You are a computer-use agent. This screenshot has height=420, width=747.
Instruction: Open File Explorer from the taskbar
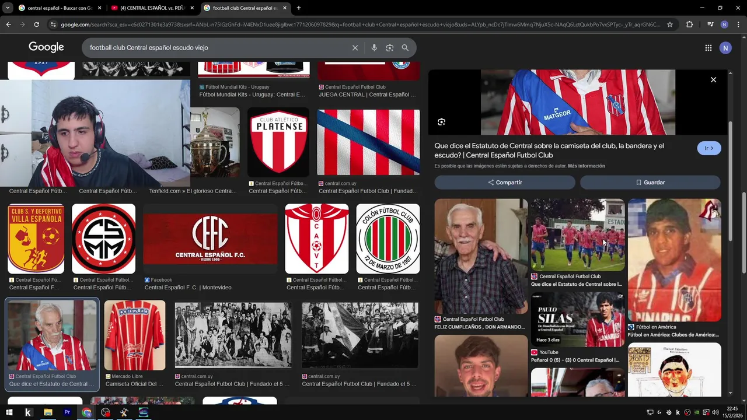click(48, 412)
